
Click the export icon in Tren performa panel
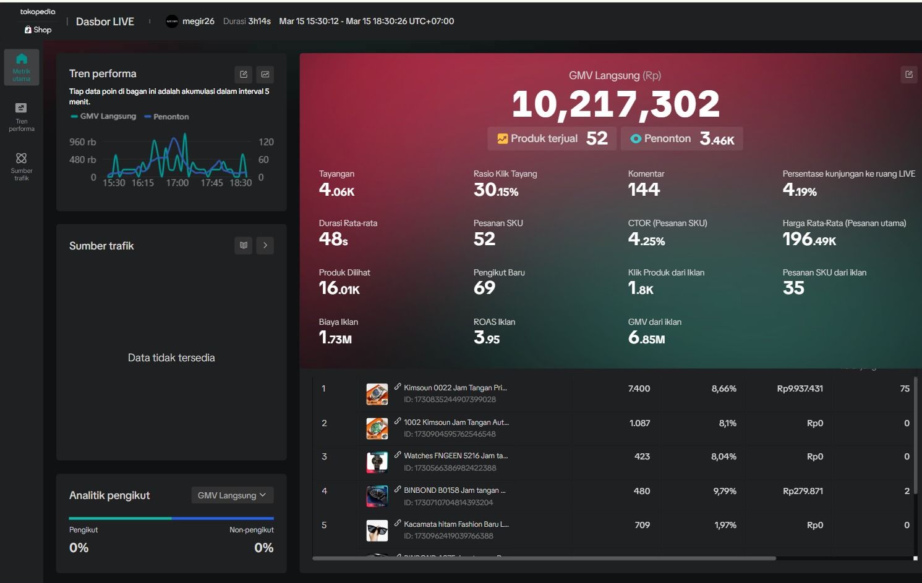(x=244, y=75)
